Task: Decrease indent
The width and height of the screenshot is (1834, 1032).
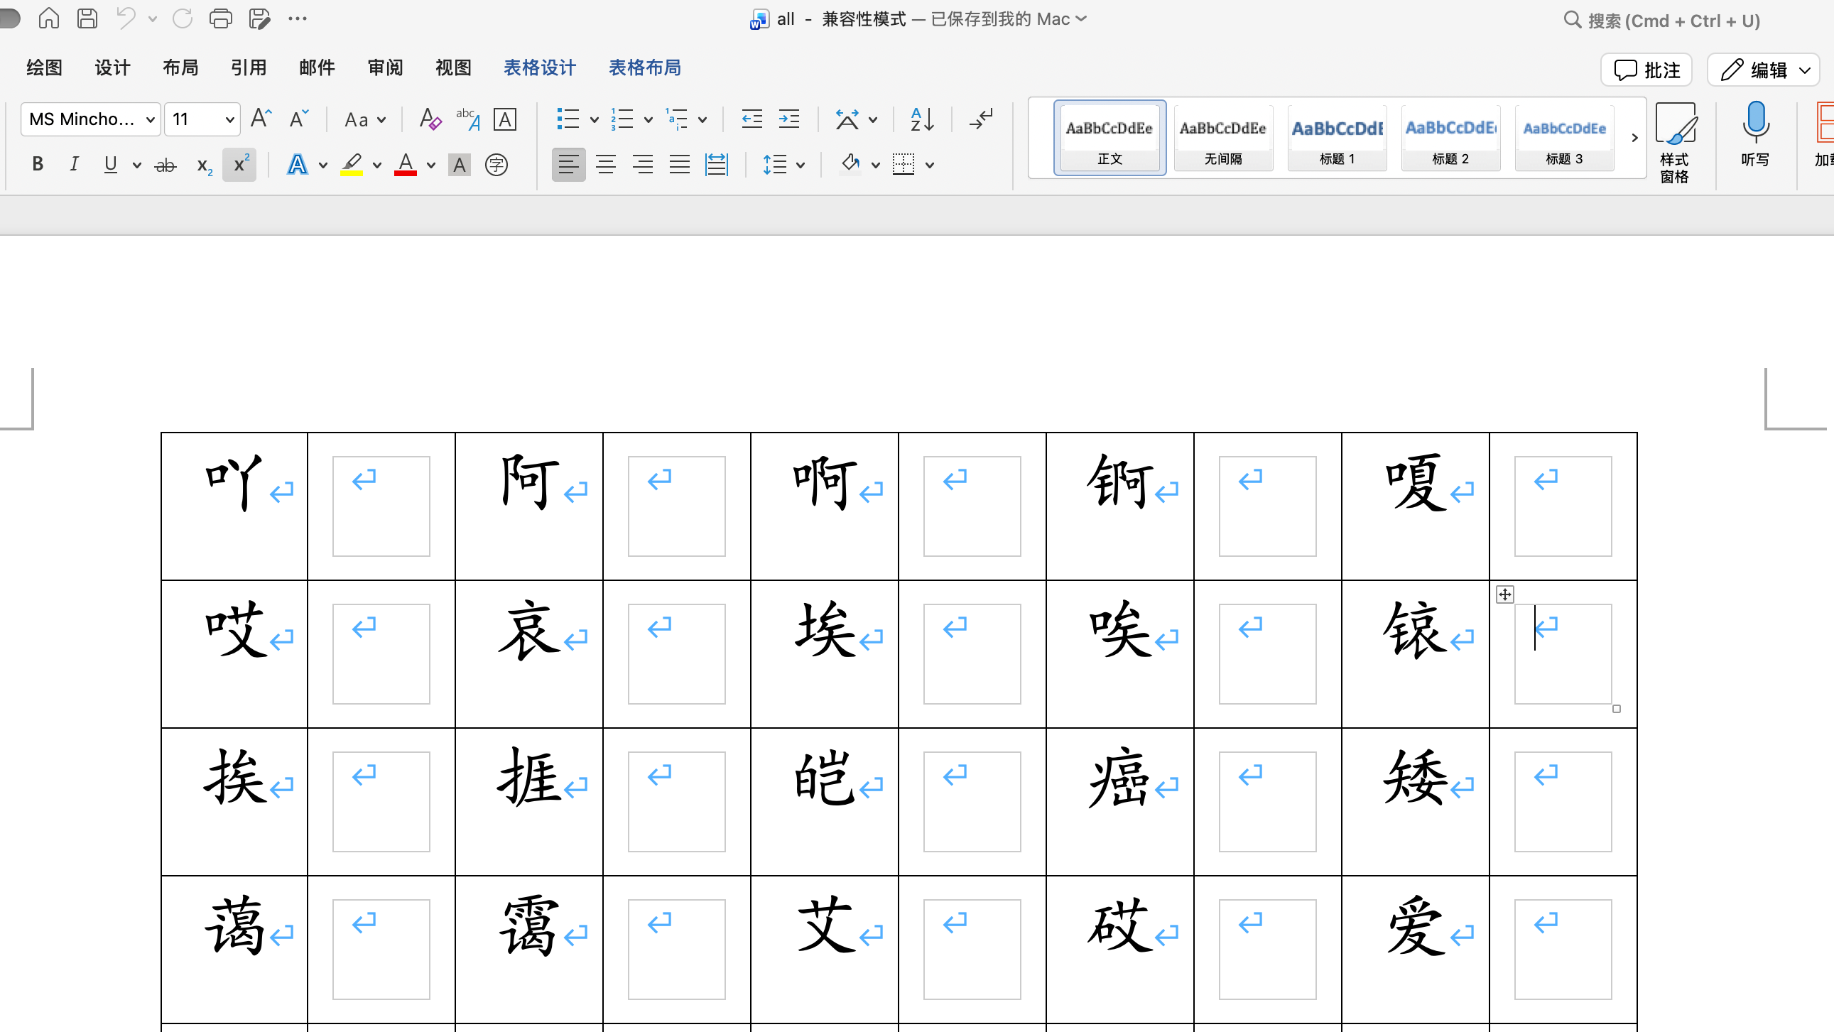Action: pyautogui.click(x=751, y=119)
